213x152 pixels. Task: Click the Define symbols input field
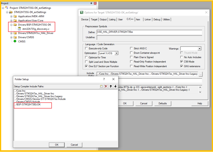coord(149,32)
